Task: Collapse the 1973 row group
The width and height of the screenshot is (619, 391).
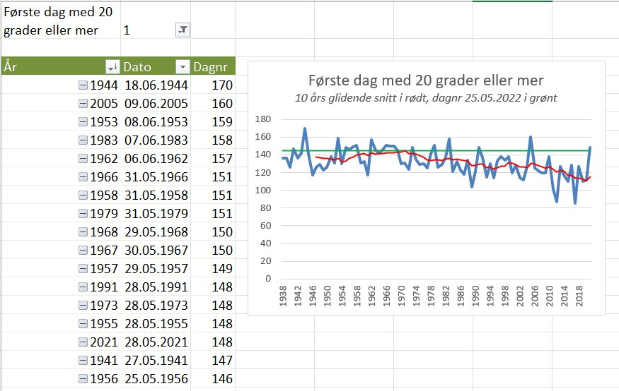Action: [x=83, y=305]
